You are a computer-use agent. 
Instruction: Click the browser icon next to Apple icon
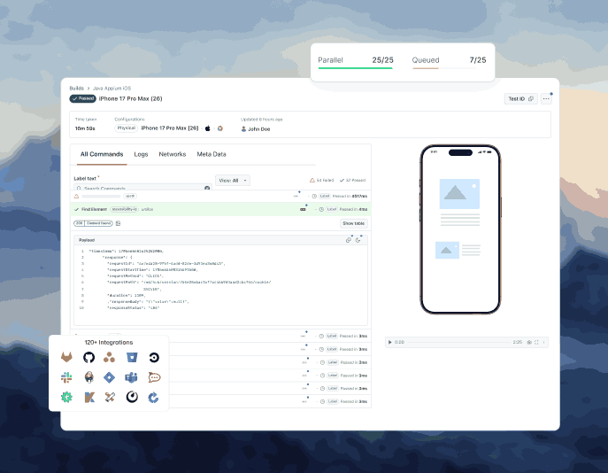click(x=220, y=128)
